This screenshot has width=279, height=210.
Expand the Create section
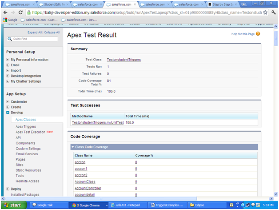click(8, 107)
